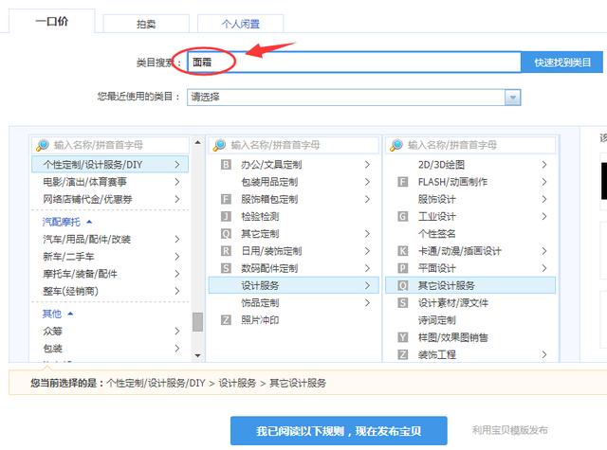Screen dimensions: 607x450
Task: Expand arrow next to 饰品定制
Action: tap(367, 303)
